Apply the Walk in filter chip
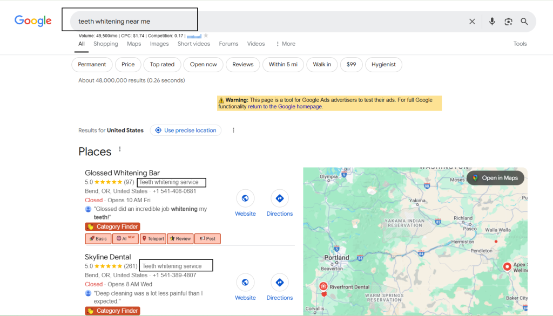Viewport: 553px width, 316px height. click(x=322, y=65)
